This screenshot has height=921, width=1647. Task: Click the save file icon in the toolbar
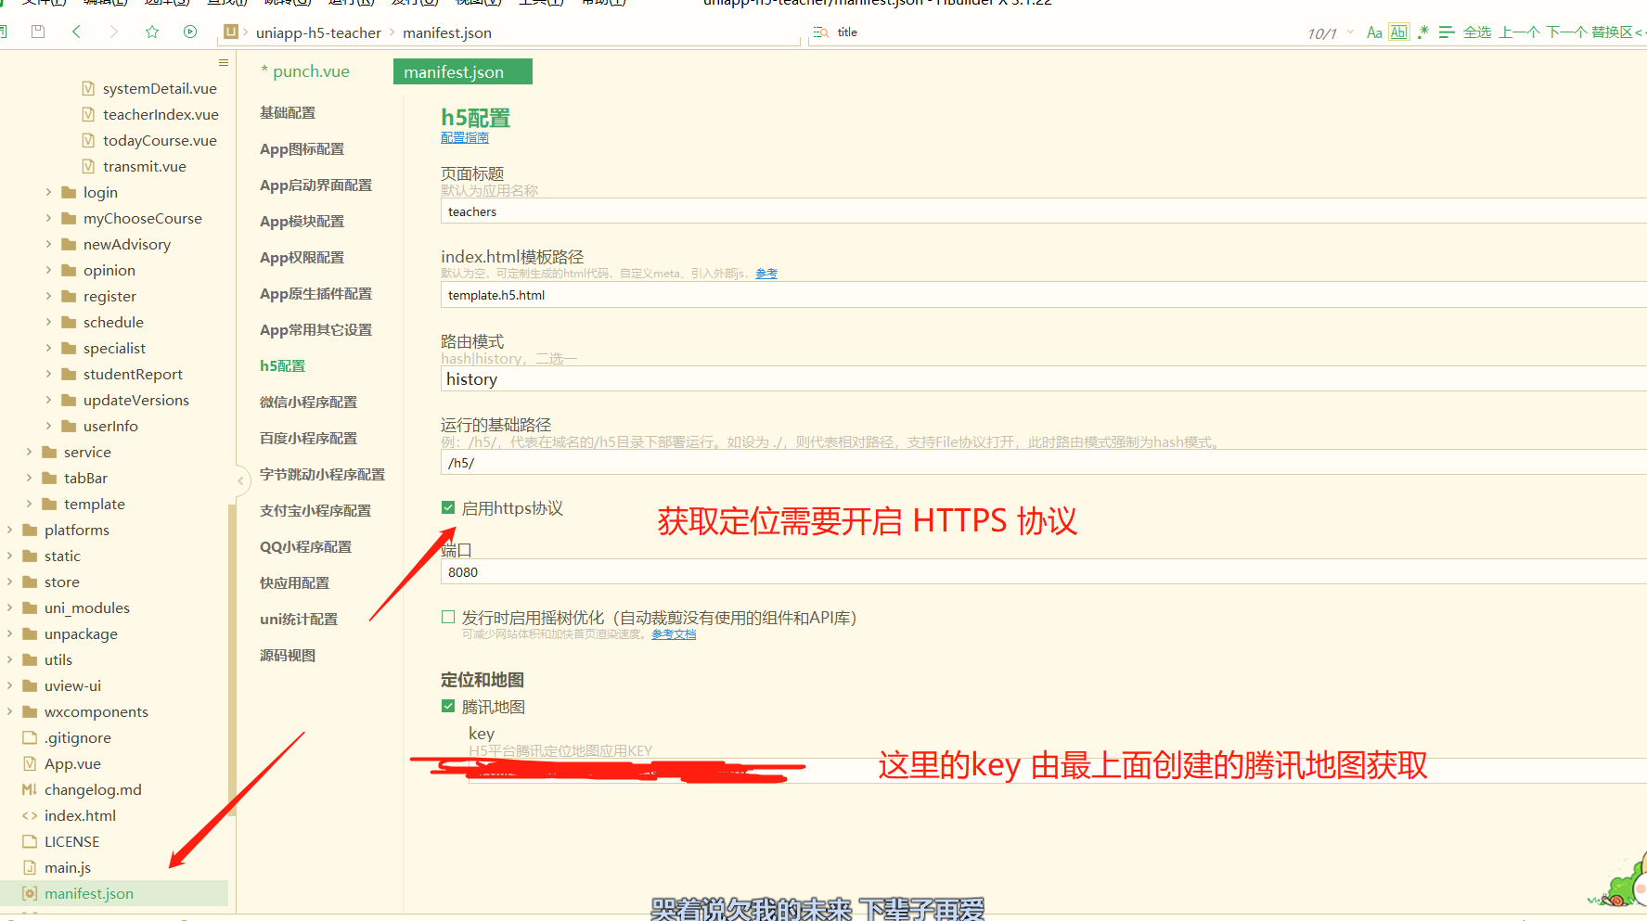pos(38,32)
